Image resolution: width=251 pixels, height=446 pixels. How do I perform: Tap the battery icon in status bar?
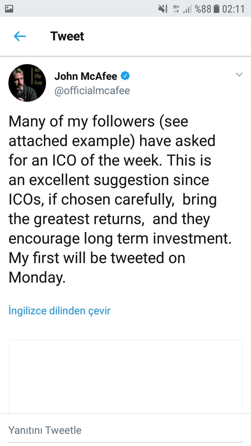[x=216, y=9]
